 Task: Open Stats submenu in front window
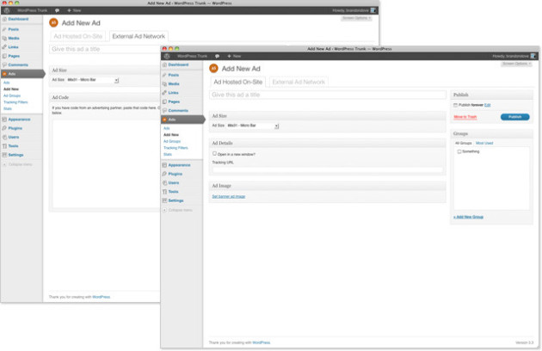click(x=168, y=155)
